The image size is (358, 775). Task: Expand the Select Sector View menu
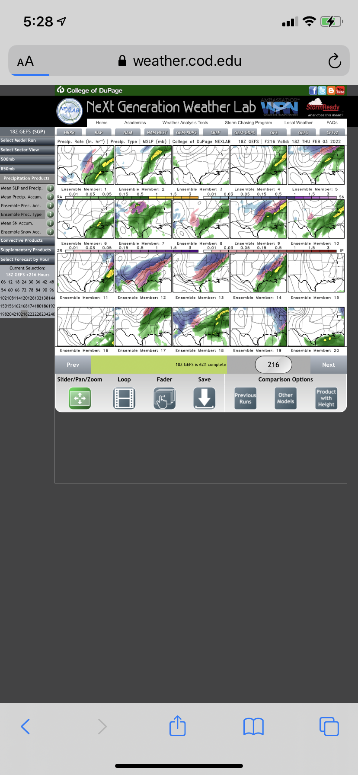(27, 150)
